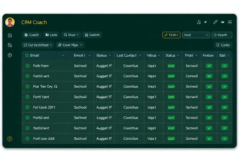Click Logget If cell in Parbilcant row
The height and width of the screenshot is (162, 239).
(x=104, y=118)
